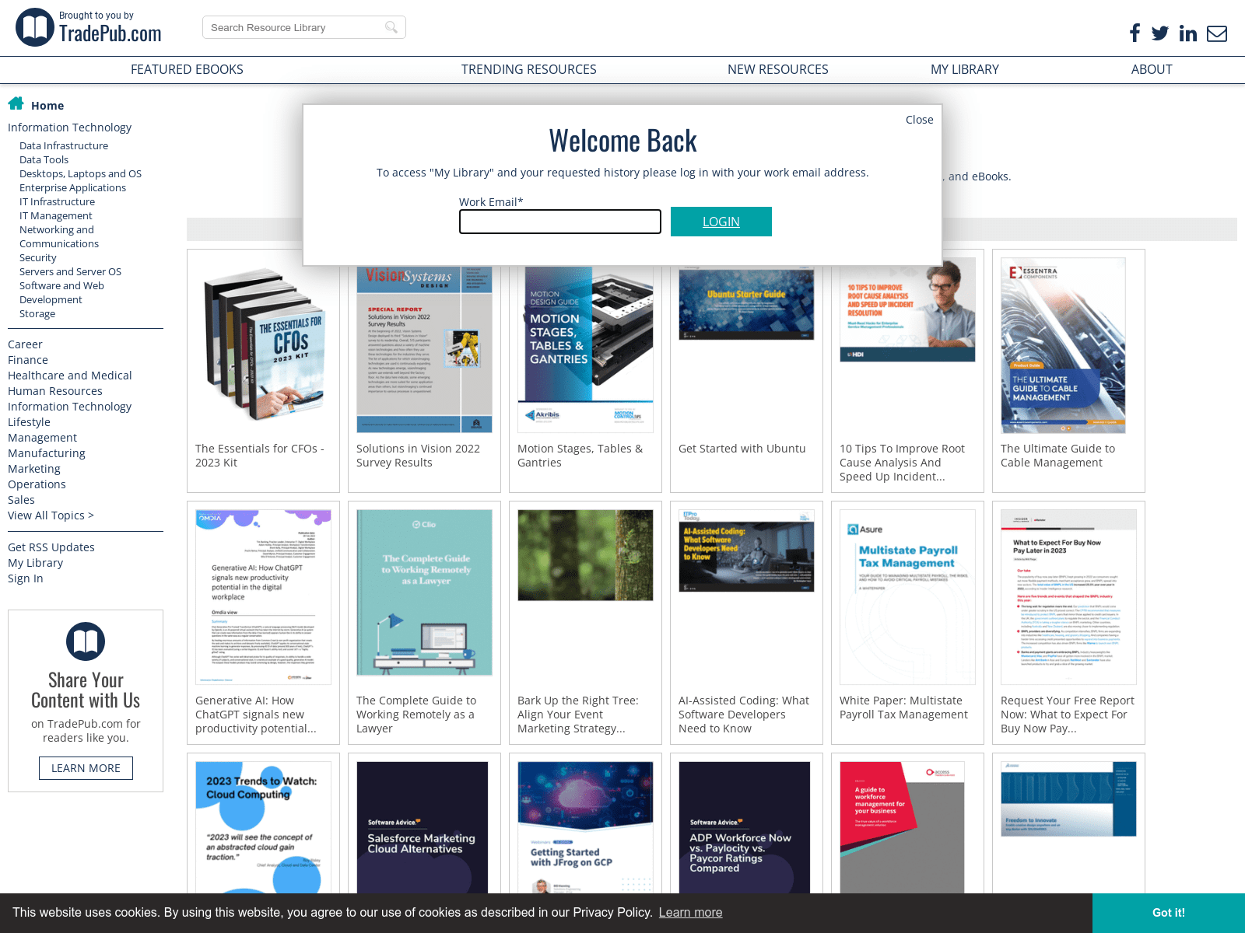Open the Data Infrastructure category
Viewport: 1245px width, 933px height.
(x=64, y=145)
